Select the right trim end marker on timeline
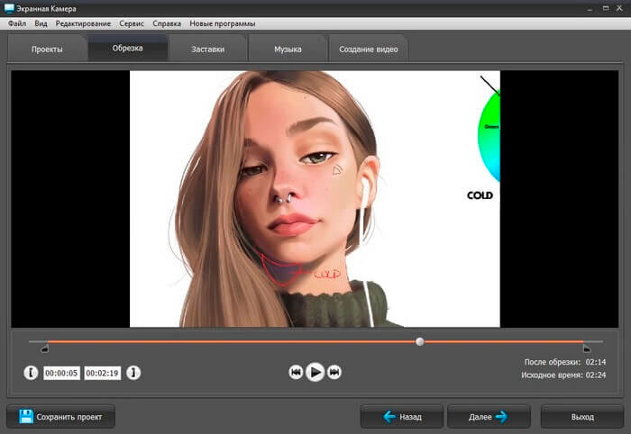Image resolution: width=631 pixels, height=434 pixels. pyautogui.click(x=587, y=348)
